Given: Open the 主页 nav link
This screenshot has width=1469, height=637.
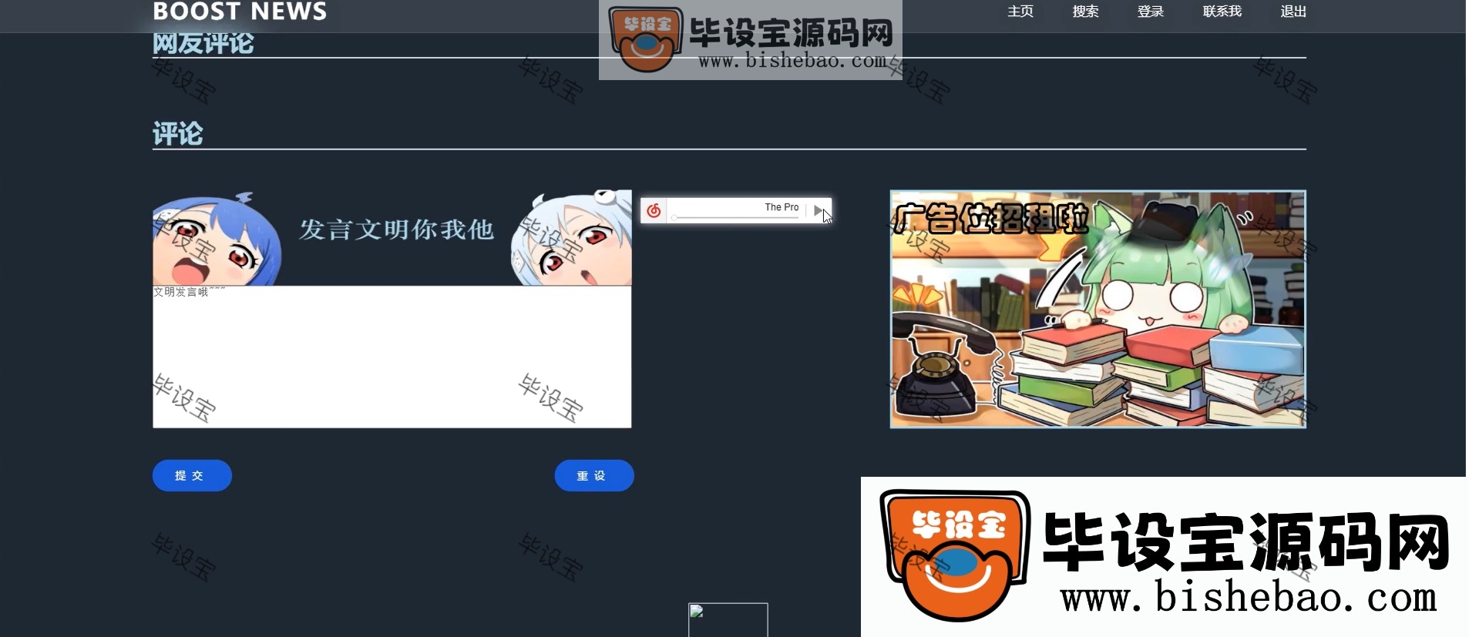Looking at the screenshot, I should [1020, 12].
